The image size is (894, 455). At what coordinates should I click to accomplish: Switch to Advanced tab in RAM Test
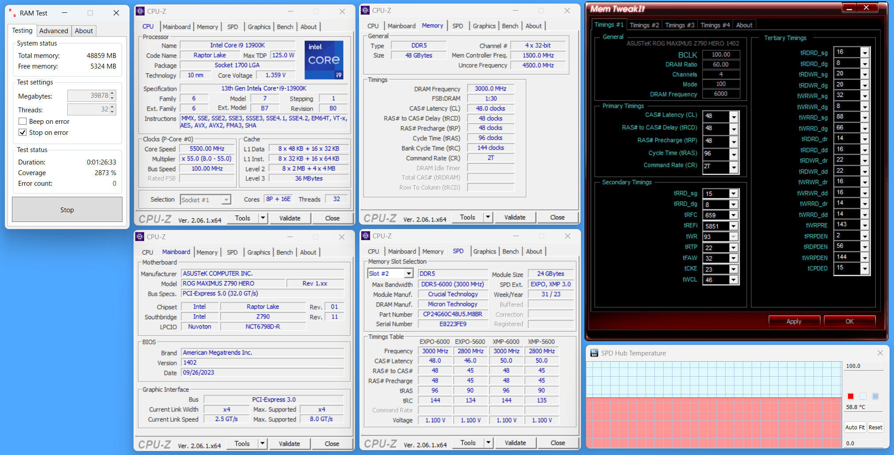pos(53,31)
